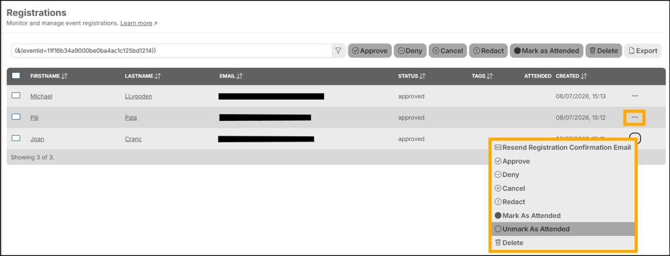
Task: Click the approved status in Michael's row
Action: point(411,96)
